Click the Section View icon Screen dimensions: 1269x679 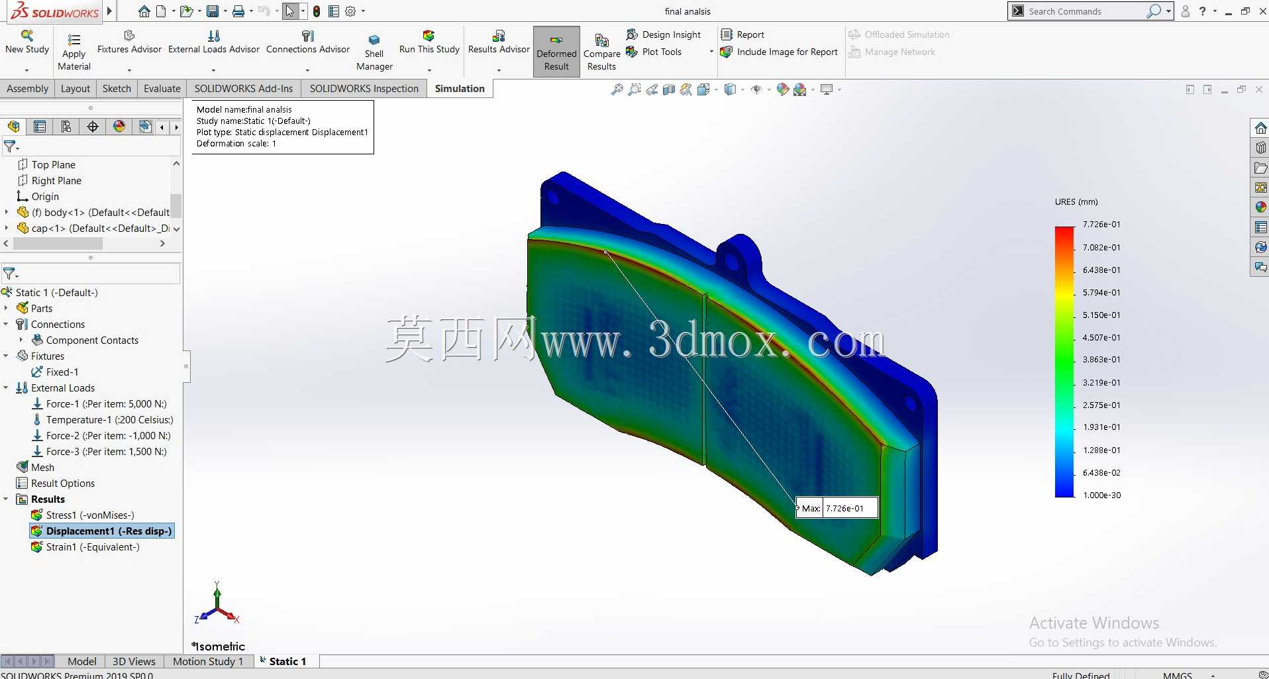coord(669,89)
